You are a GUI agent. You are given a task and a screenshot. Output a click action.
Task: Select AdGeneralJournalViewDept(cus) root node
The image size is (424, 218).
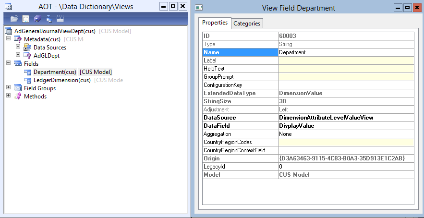[55, 31]
